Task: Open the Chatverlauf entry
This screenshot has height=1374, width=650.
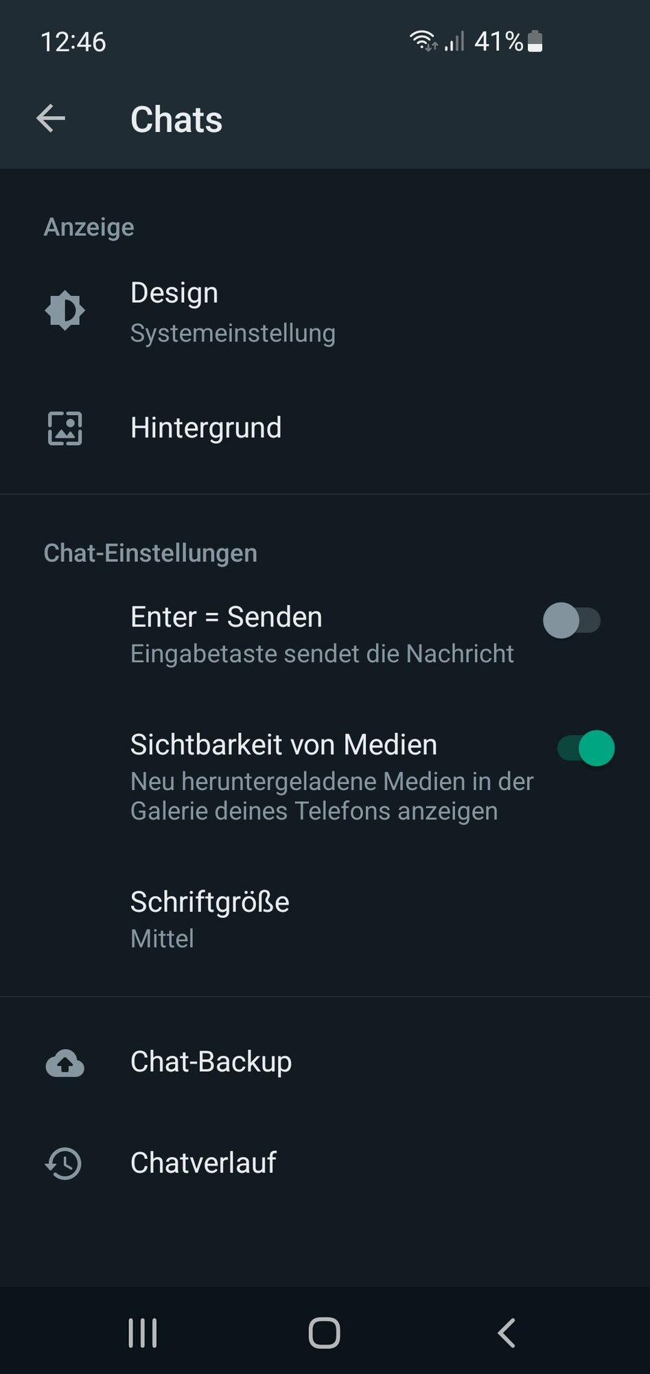Action: (325, 1163)
